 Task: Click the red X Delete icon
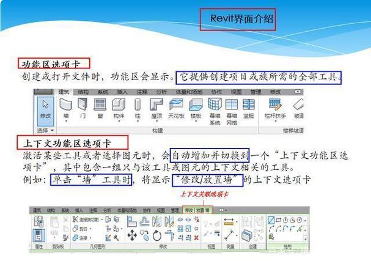click(x=196, y=238)
